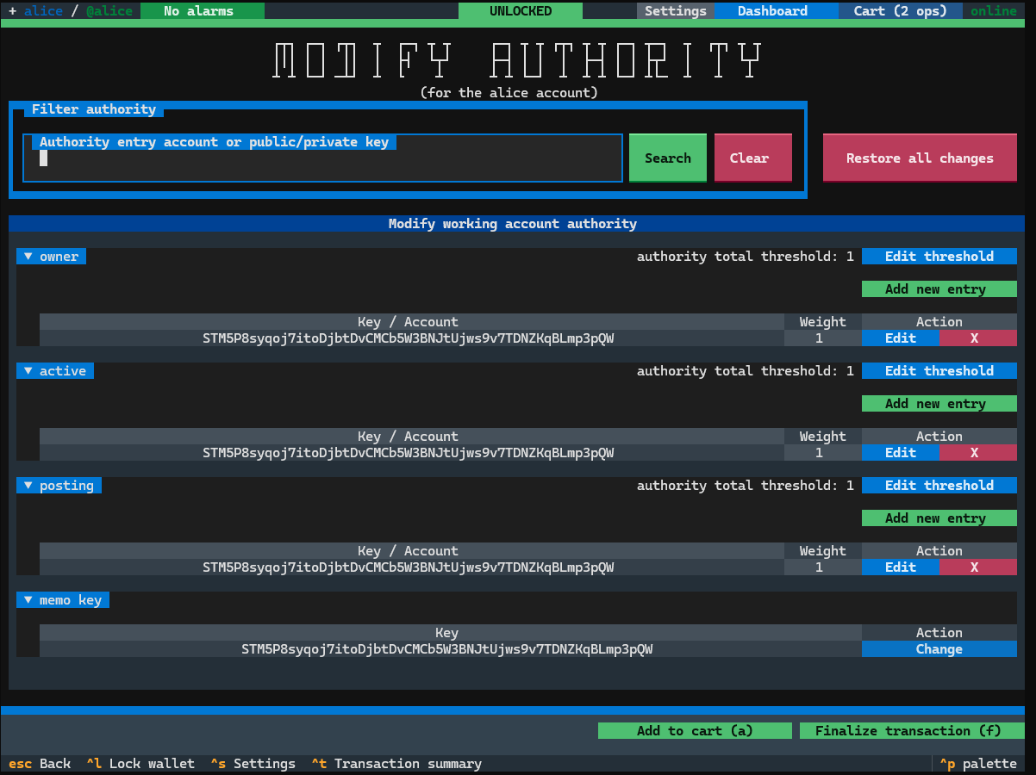The image size is (1036, 775).
Task: Select the owner authority public key text
Action: point(409,338)
